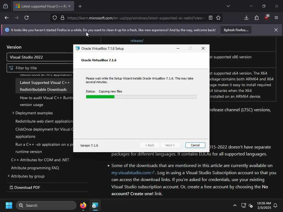Click the muted volume tray icon

(x=251, y=205)
